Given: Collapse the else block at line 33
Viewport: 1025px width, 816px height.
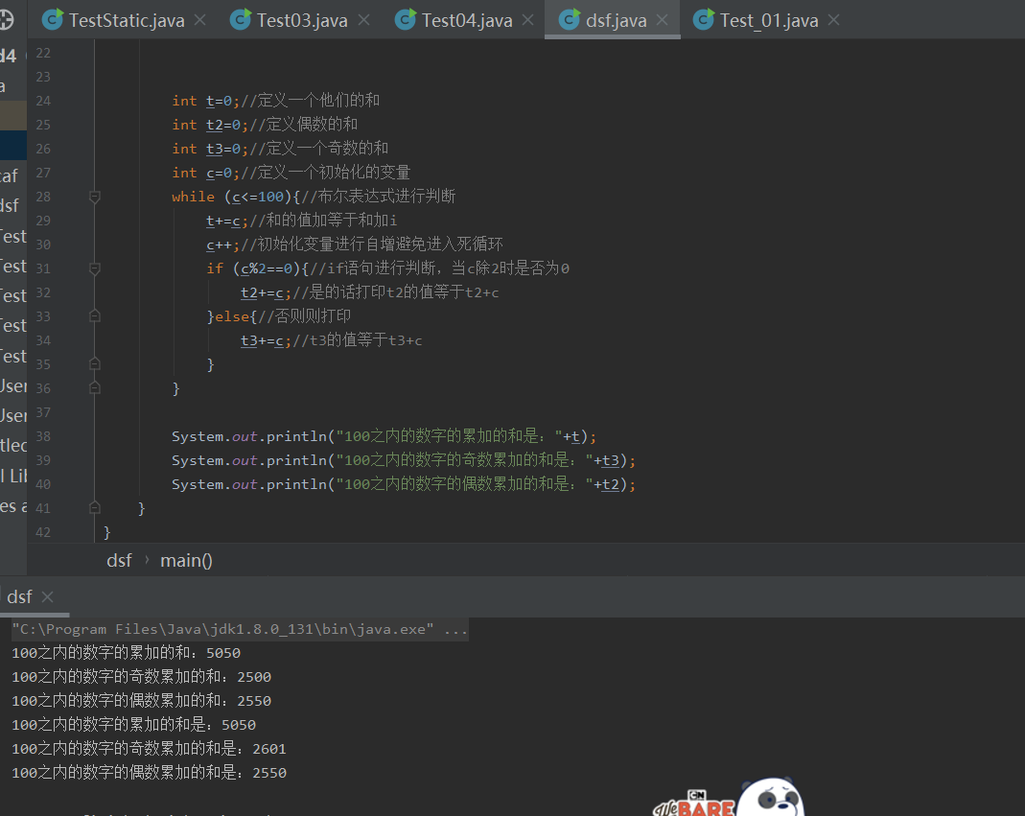Looking at the screenshot, I should point(95,316).
